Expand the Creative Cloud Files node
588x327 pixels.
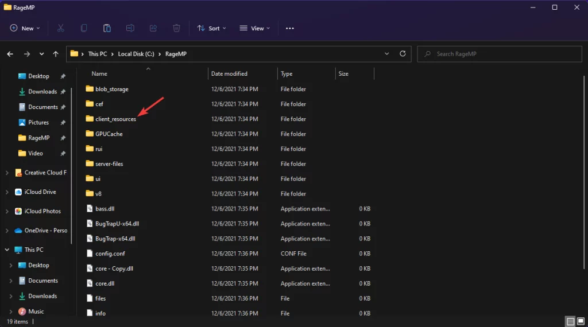7,173
